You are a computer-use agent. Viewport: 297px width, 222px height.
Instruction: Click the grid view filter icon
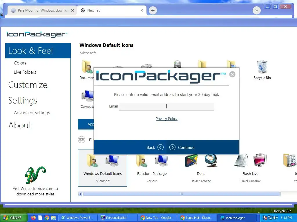tap(82, 140)
